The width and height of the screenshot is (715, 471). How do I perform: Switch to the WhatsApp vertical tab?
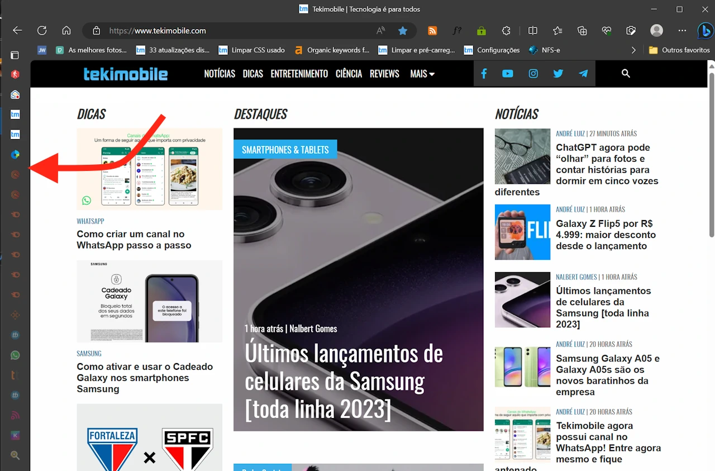15,355
